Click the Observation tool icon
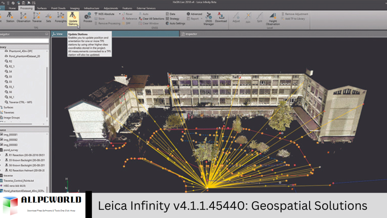This screenshot has height=218, width=387. coord(23,17)
